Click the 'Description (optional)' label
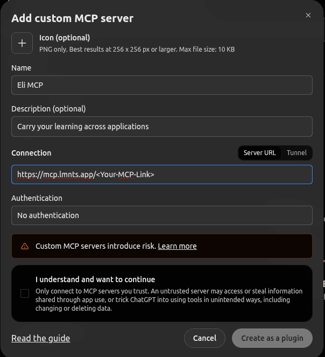Image resolution: width=325 pixels, height=357 pixels. pyautogui.click(x=48, y=109)
